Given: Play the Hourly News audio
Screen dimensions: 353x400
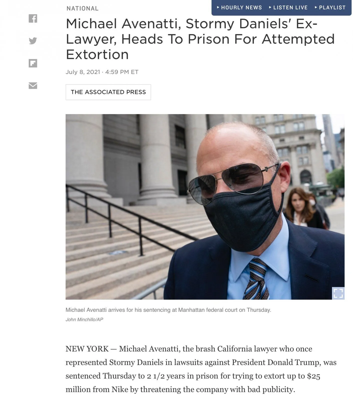Looking at the screenshot, I should pos(239,7).
